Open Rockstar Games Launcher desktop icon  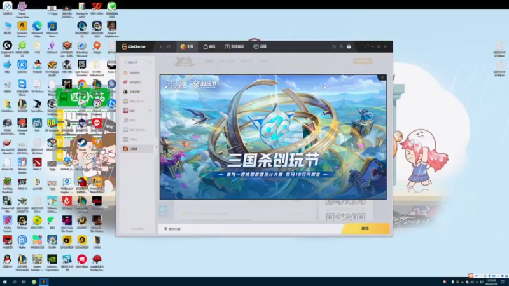(x=22, y=29)
